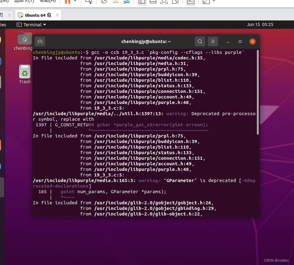Image resolution: width=294 pixels, height=265 pixels.
Task: Revert the VM to its last snapshot
Action: click(115, 2)
